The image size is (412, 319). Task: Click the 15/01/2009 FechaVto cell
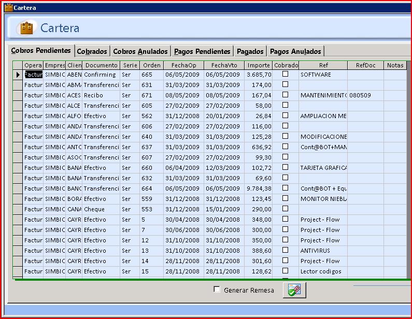tap(224, 210)
